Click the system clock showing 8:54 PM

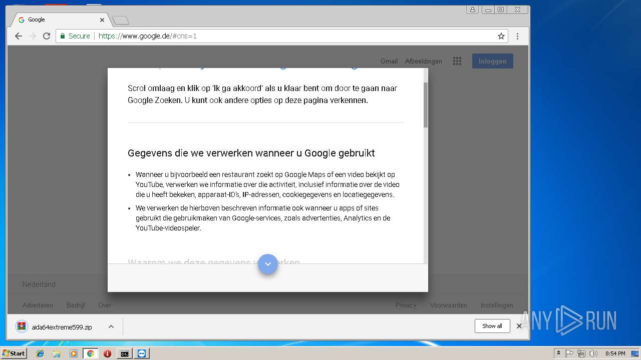pos(615,353)
